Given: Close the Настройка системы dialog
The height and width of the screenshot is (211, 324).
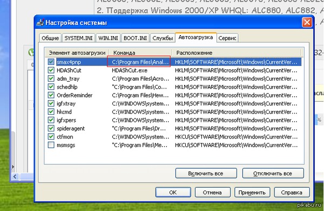Looking at the screenshot, I should point(307,22).
